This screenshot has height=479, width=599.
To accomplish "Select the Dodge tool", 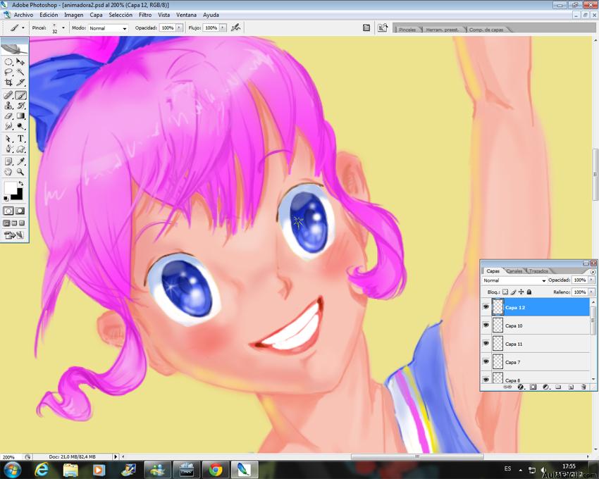I will 20,126.
